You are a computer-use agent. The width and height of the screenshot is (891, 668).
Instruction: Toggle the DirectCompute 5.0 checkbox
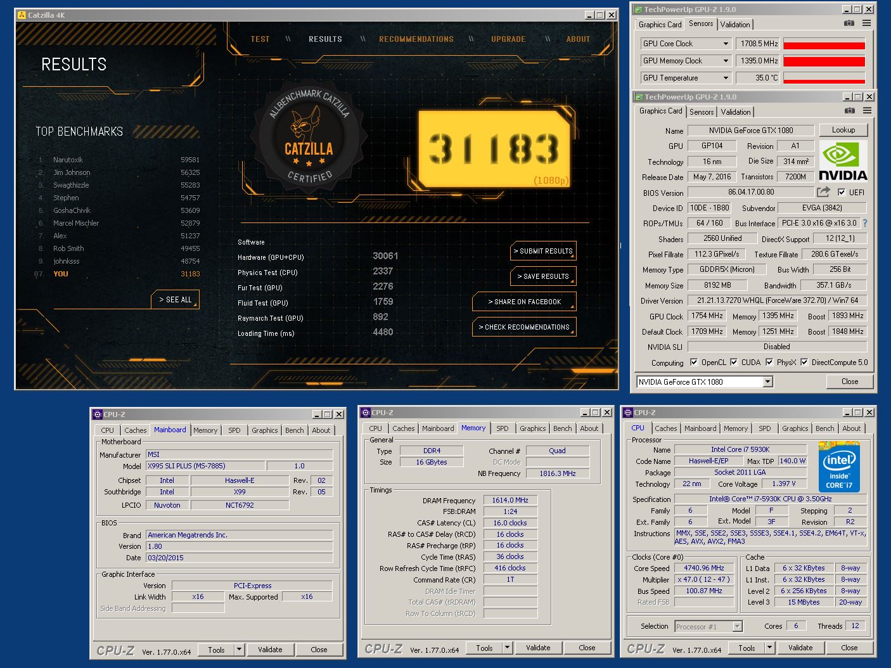[x=804, y=363]
